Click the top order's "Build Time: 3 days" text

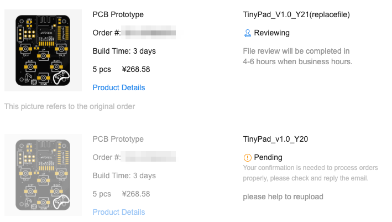pos(124,51)
